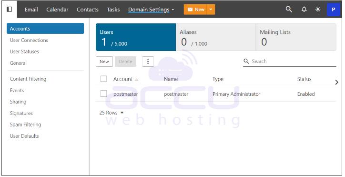Image resolution: width=345 pixels, height=177 pixels.
Task: Switch to the Aliases tab
Action: click(x=216, y=37)
